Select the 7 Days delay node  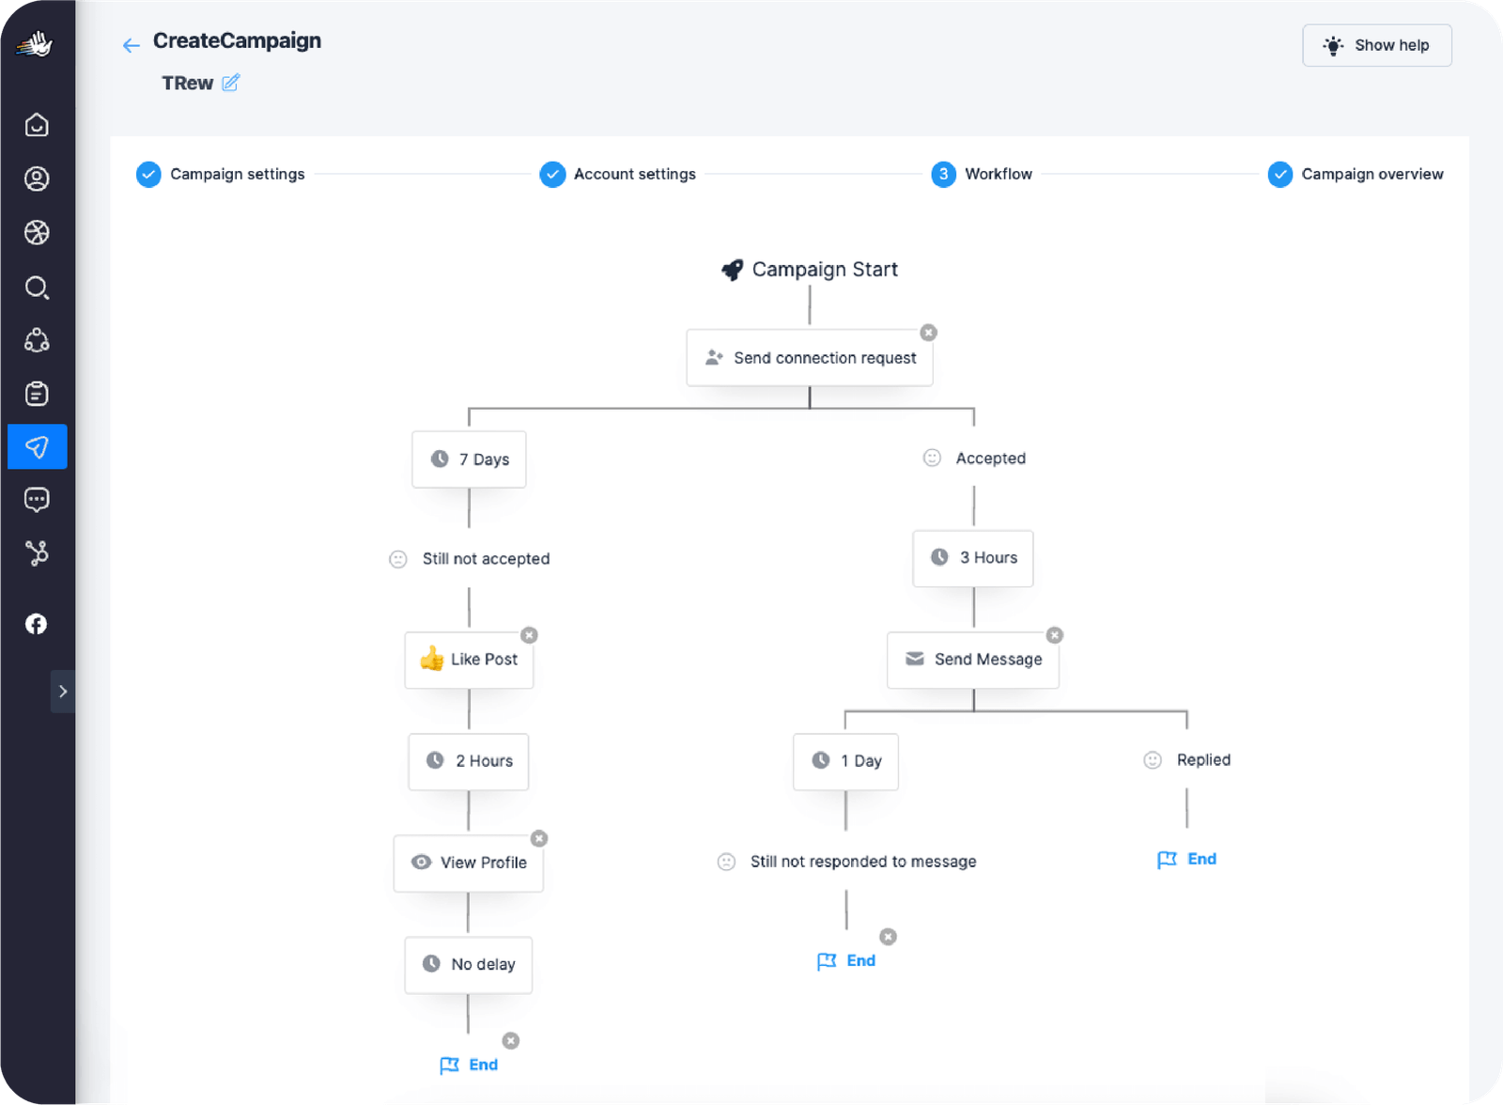coord(468,459)
